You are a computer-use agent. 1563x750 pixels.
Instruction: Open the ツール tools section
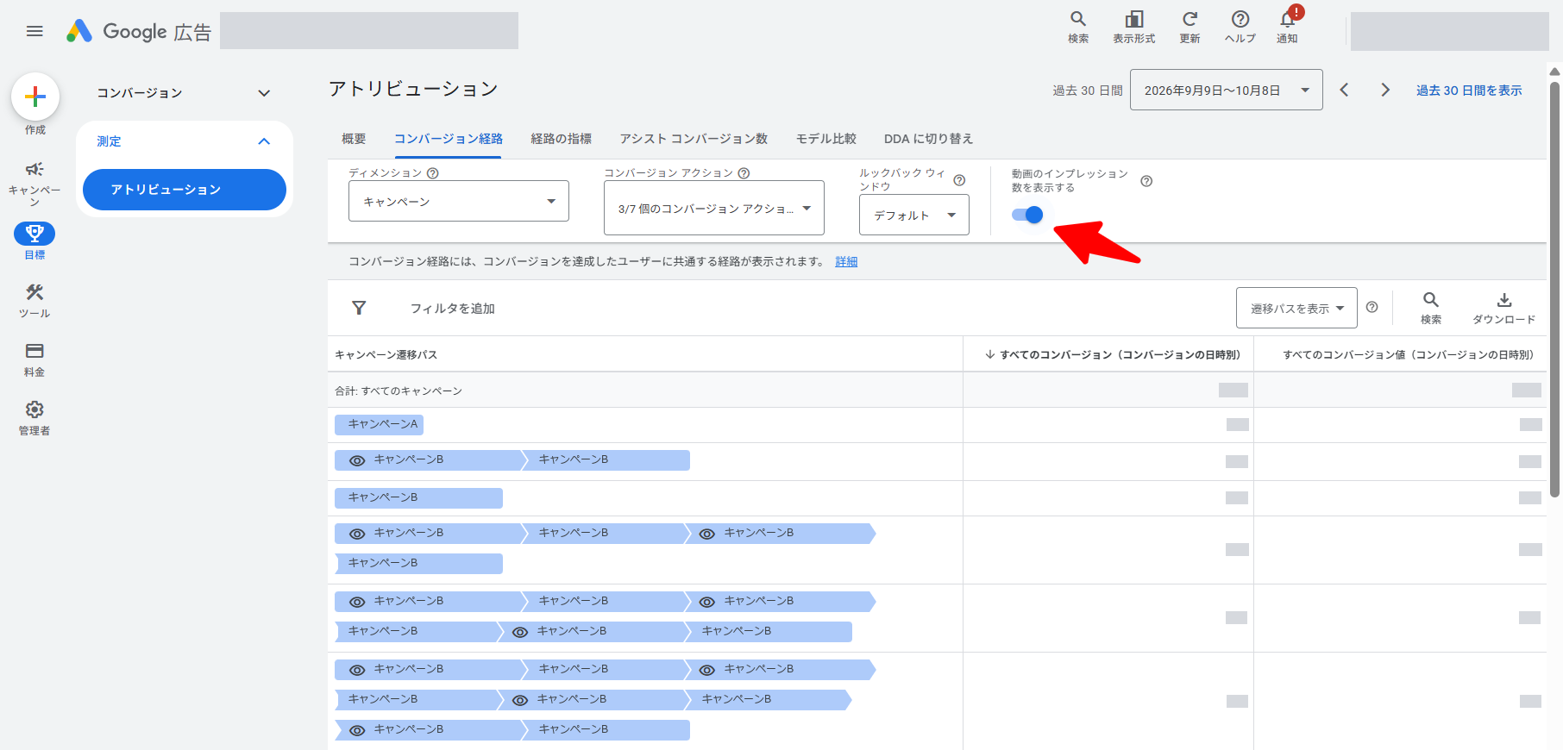(35, 301)
